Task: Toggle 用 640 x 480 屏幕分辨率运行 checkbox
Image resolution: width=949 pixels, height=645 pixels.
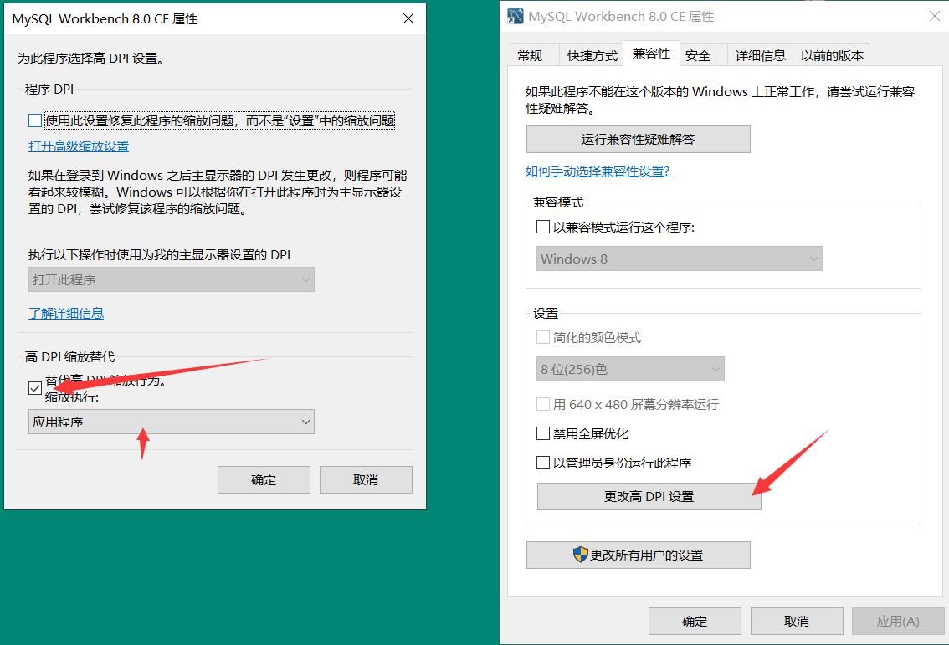Action: (x=543, y=404)
